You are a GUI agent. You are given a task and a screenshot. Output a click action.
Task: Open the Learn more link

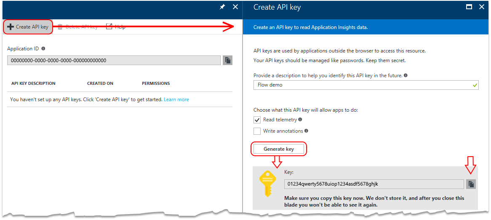point(176,100)
